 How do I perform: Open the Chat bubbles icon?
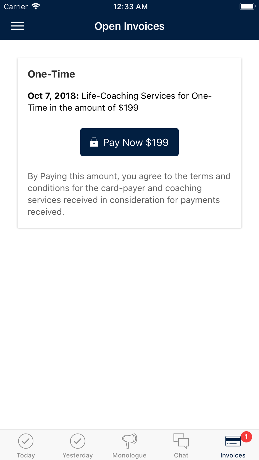tap(181, 441)
